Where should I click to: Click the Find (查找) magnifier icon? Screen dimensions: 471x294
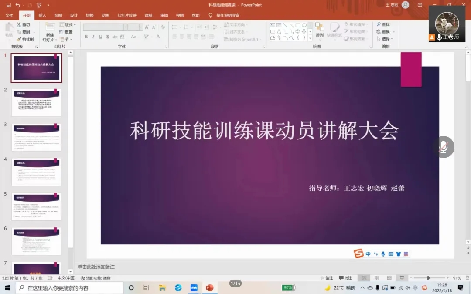tap(379, 25)
